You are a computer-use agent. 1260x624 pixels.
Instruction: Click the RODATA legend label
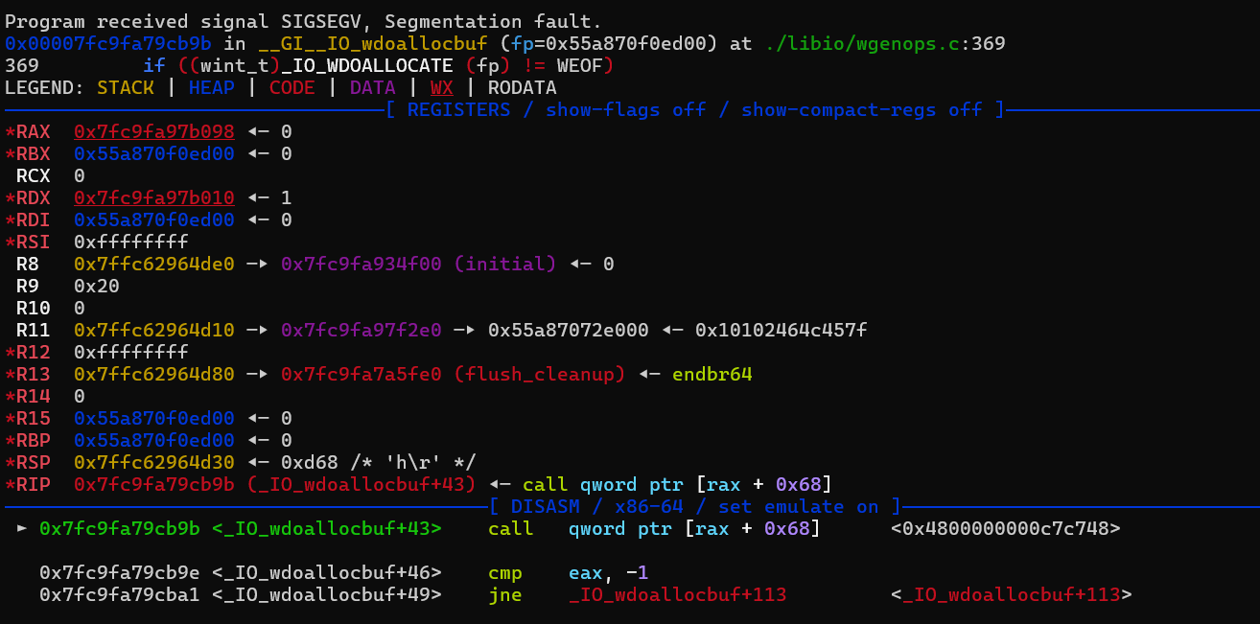pos(522,88)
